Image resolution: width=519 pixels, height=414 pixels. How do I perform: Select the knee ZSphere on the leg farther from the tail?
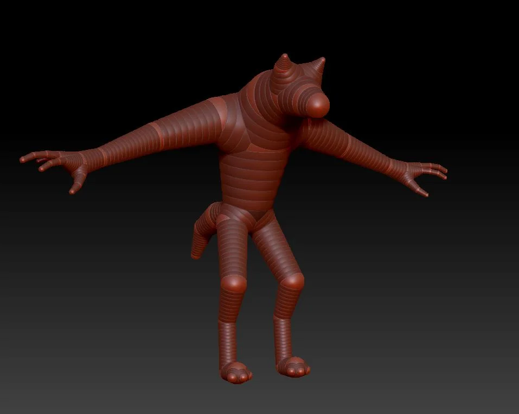click(293, 281)
